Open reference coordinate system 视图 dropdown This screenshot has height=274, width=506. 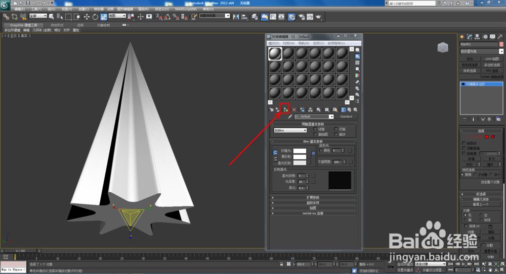click(x=117, y=16)
